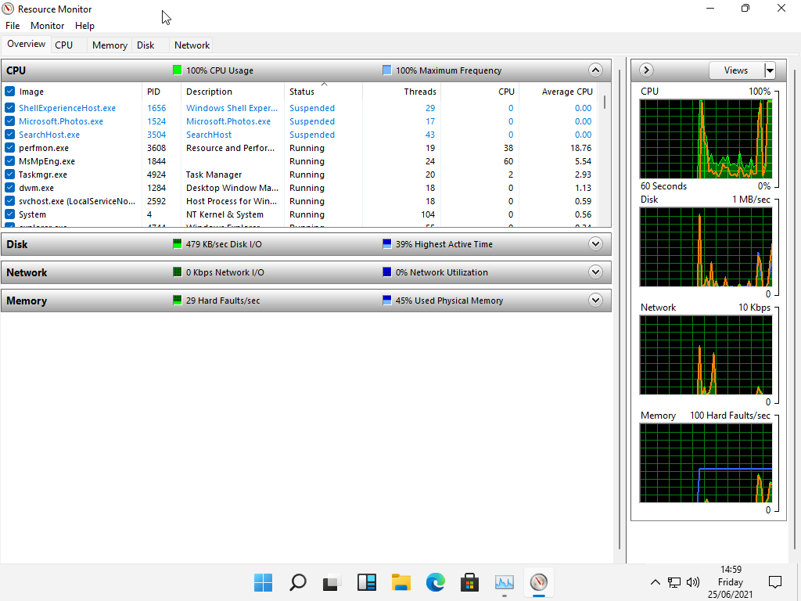Sort processes by Average CPU column

566,92
